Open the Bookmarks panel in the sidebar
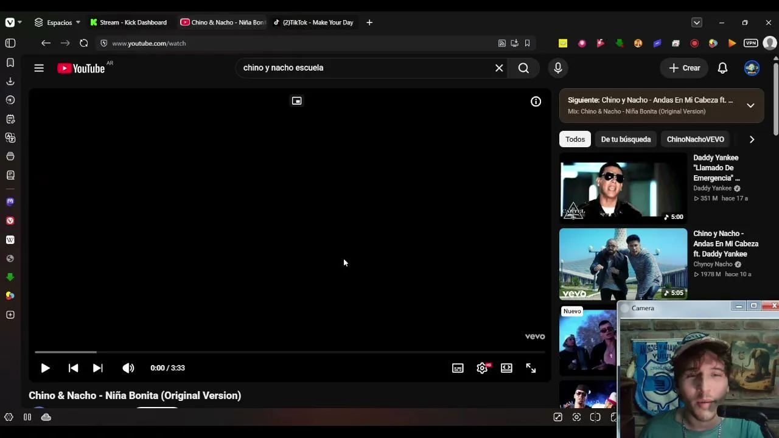The width and height of the screenshot is (779, 438). [x=10, y=63]
